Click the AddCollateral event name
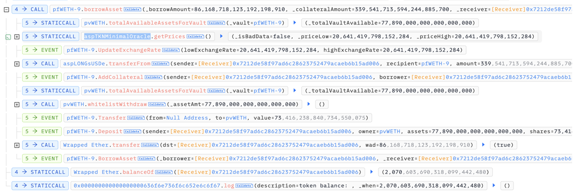The height and width of the screenshot is (193, 576). 121,77
